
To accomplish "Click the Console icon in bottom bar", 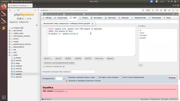I will tap(43, 99).
